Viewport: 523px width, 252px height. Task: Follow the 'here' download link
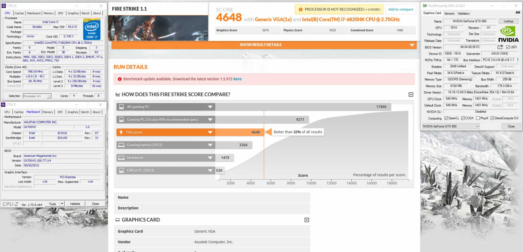(x=237, y=79)
